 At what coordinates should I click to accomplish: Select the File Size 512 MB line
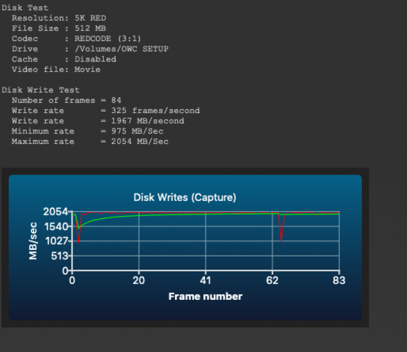[x=59, y=28]
